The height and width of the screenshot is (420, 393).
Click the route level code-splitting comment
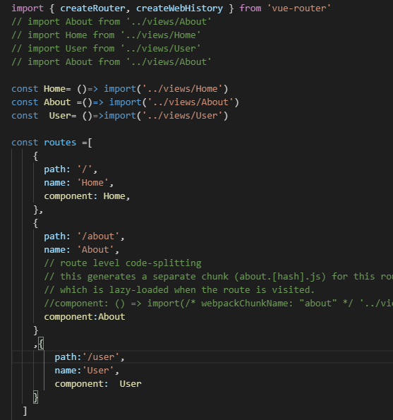123,263
